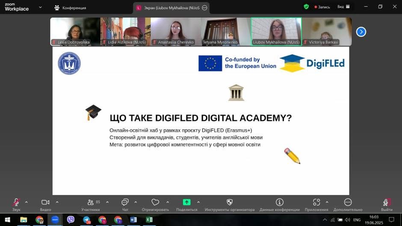This screenshot has width=402, height=226.
Task: Select Liubov Mykhailova (NUoS) video thumbnail
Action: 276,32
